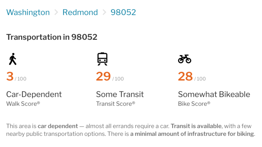The height and width of the screenshot is (147, 262).
Task: Open the 98052 zip code breadcrumb
Action: coord(123,12)
